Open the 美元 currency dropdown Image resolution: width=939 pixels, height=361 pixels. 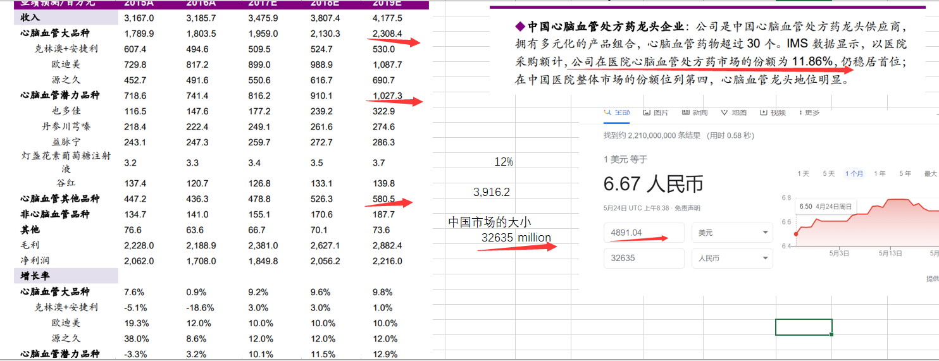[732, 233]
